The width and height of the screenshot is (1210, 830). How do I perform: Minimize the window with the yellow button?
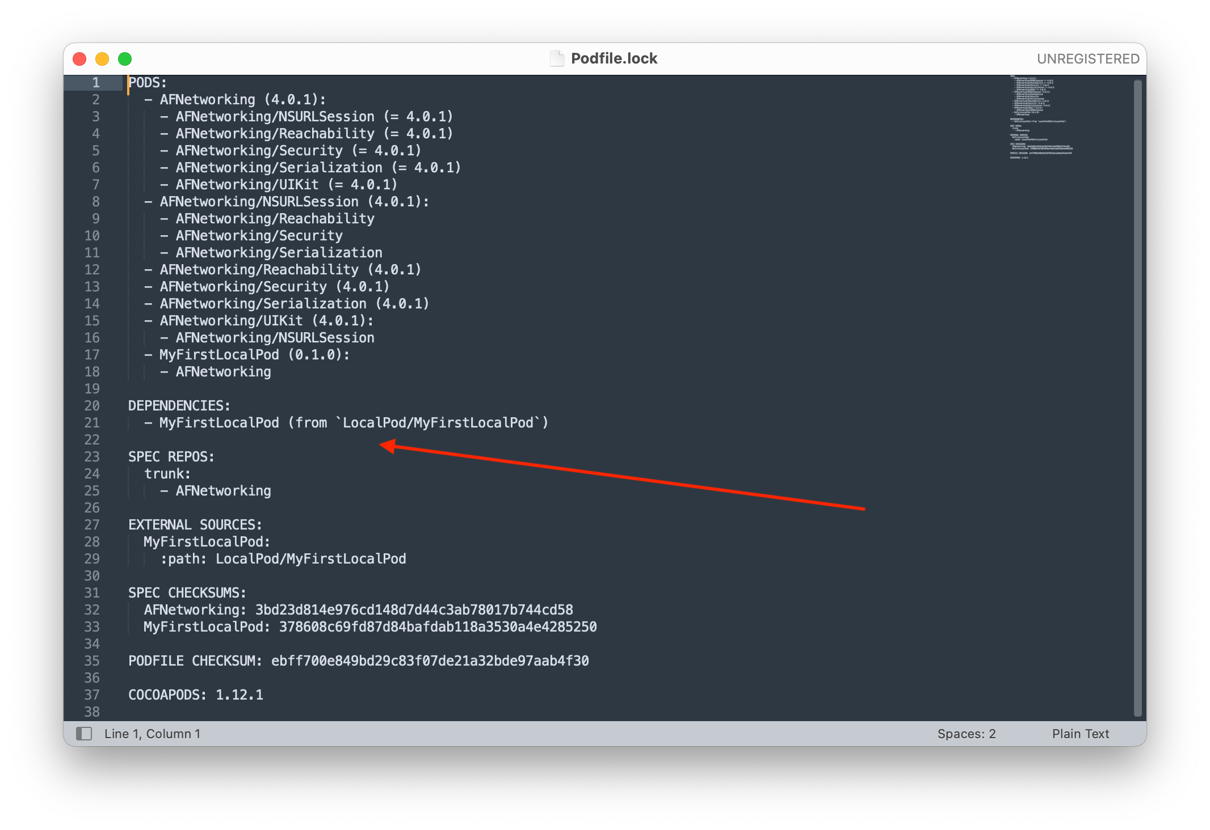102,59
